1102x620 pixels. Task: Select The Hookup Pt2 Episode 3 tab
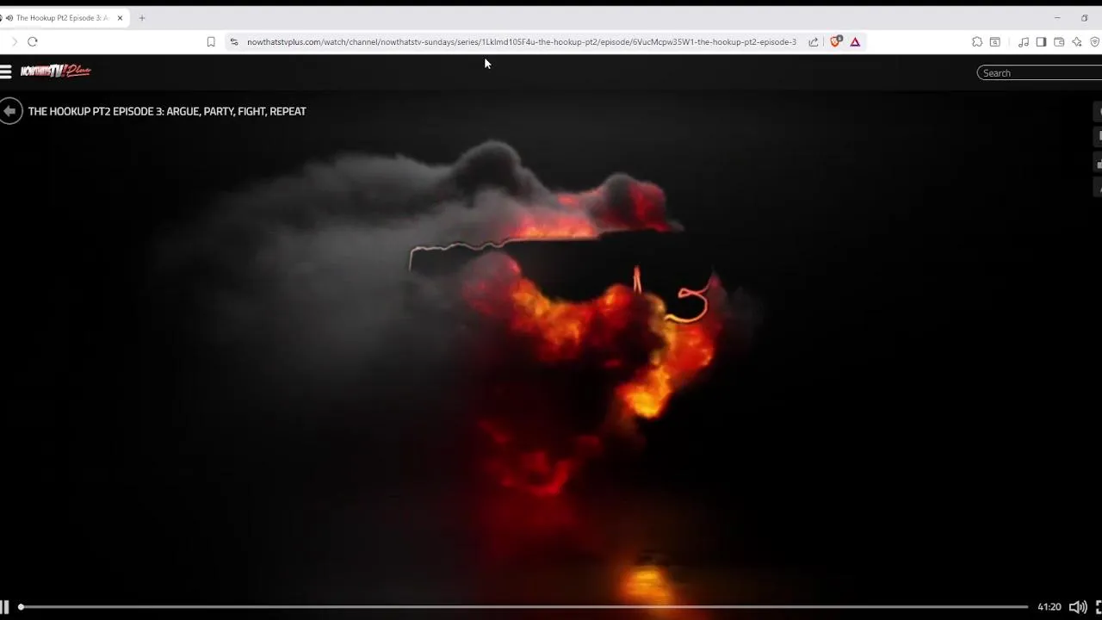click(x=62, y=18)
